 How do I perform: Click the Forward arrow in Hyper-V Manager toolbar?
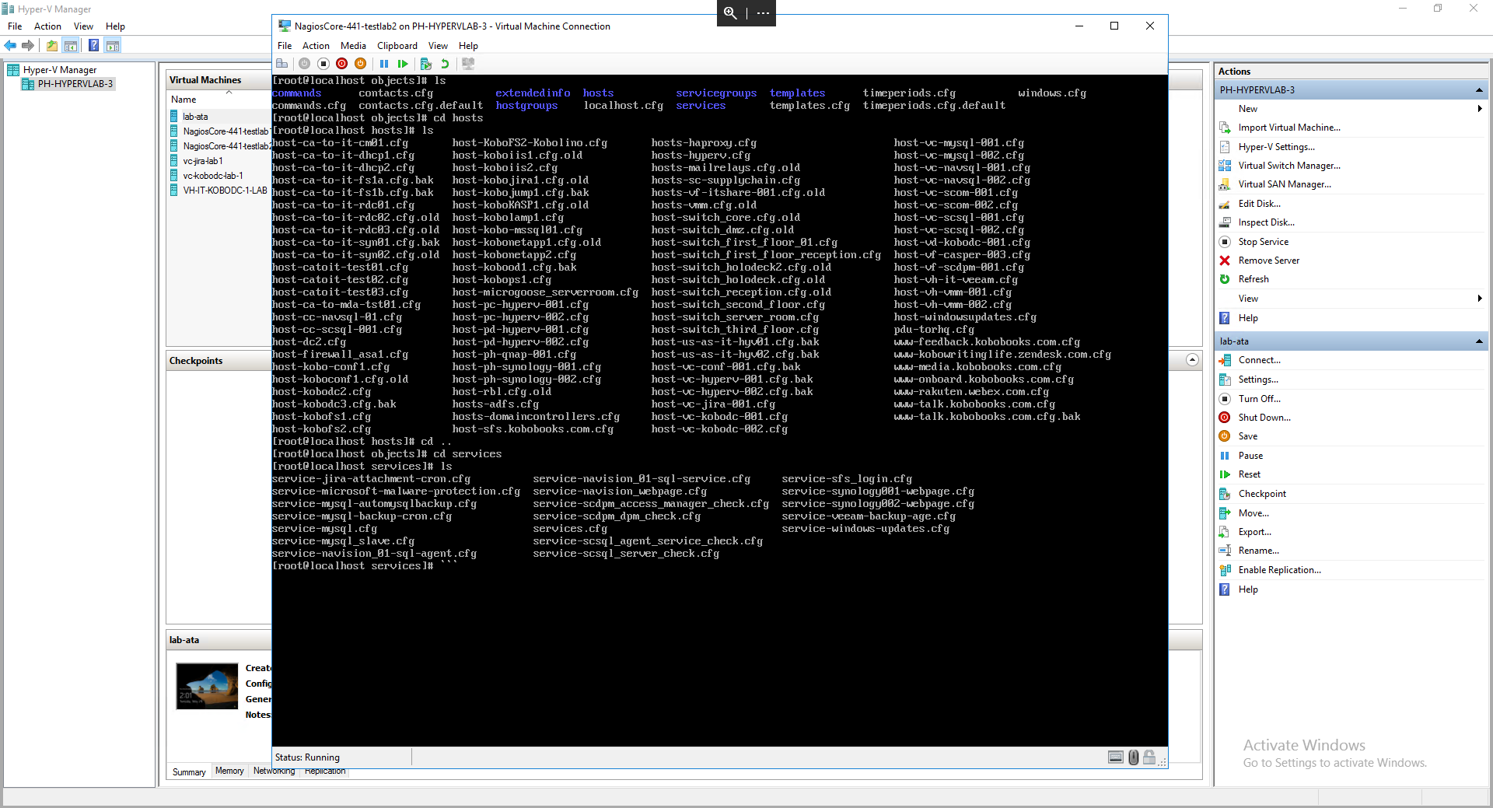click(x=29, y=46)
